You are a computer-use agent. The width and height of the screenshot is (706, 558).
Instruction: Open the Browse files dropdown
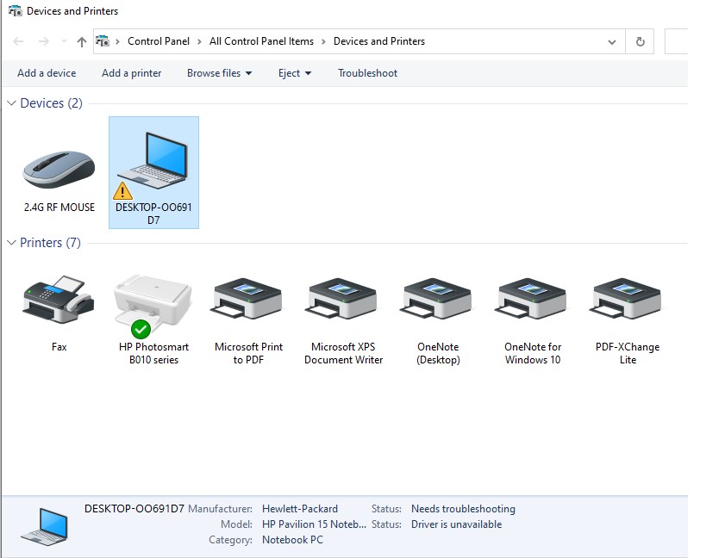click(x=219, y=73)
